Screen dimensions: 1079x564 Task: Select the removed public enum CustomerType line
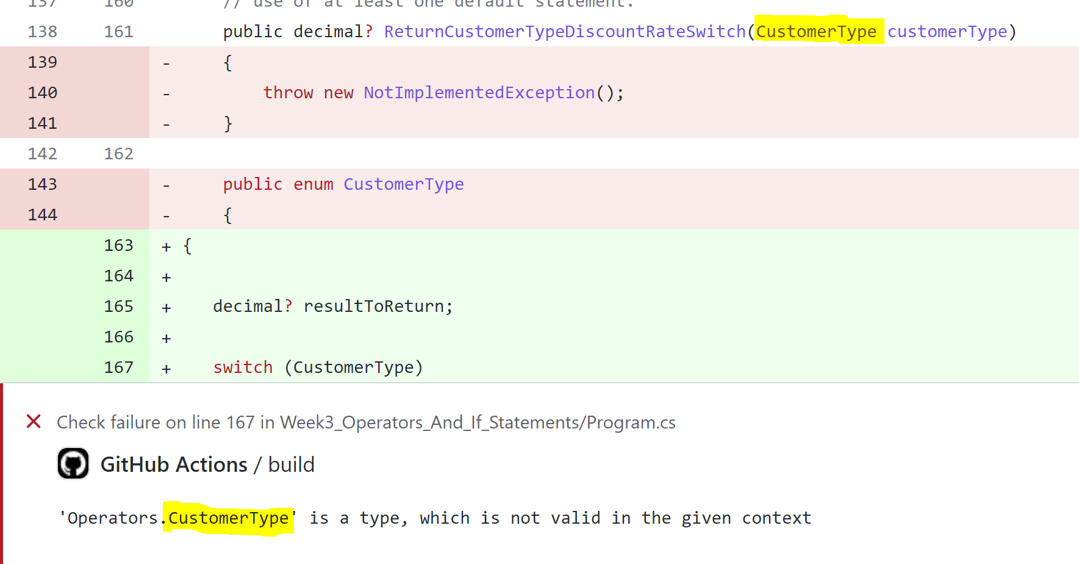pos(343,184)
